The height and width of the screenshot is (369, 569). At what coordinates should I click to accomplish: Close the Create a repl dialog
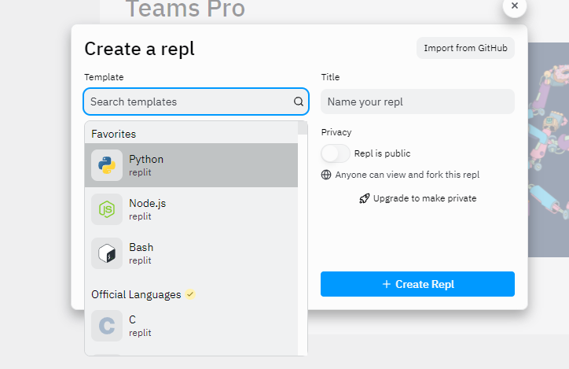[x=515, y=6]
